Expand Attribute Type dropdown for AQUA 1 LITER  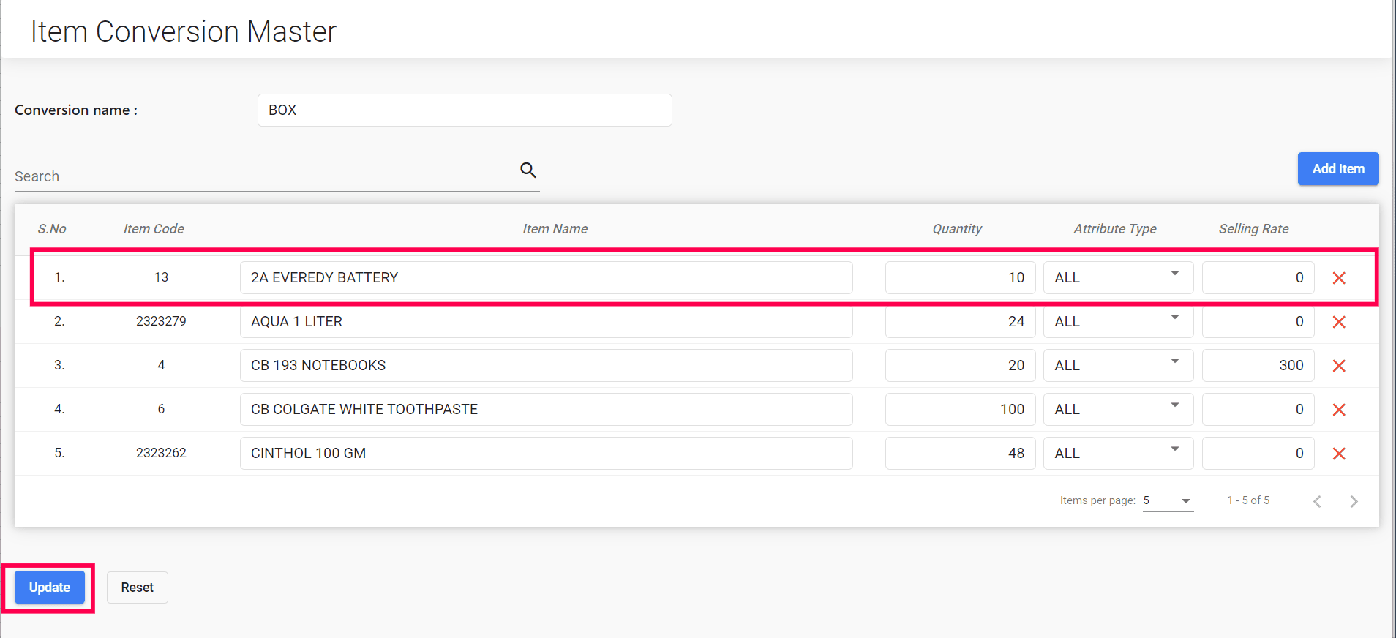coord(1118,322)
